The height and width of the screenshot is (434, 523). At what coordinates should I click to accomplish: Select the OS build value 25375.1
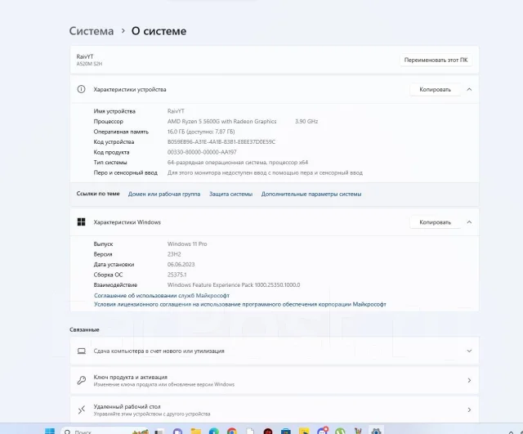177,275
